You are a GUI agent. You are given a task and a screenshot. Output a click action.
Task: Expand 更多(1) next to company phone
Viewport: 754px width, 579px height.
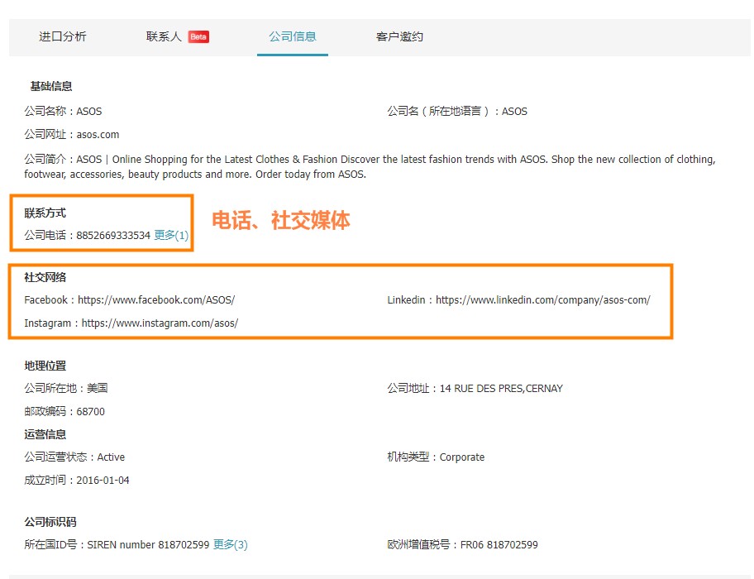tap(171, 235)
